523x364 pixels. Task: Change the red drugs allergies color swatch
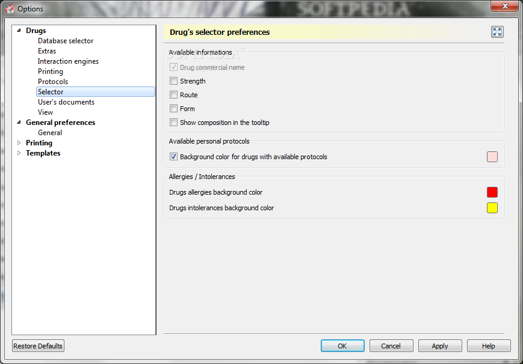pyautogui.click(x=492, y=192)
